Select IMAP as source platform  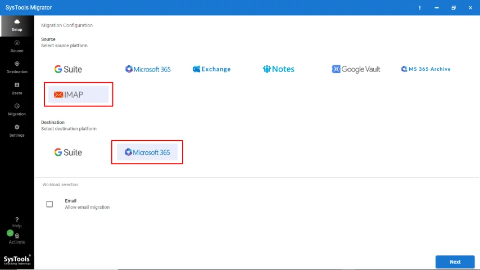coord(78,94)
